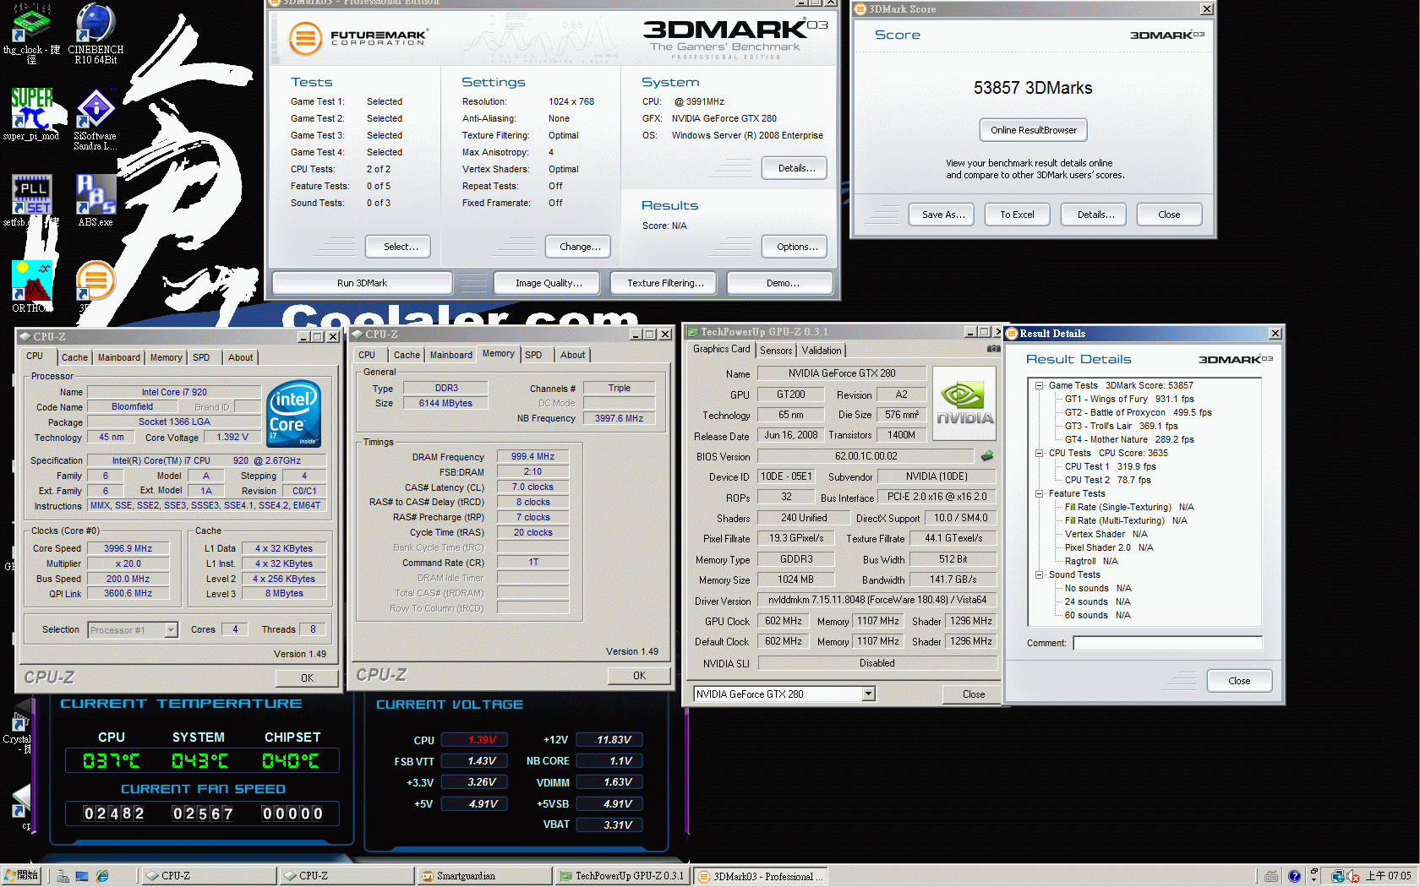Screen dimensions: 1420x887
Task: Click the Intel Core i7 logo in CPU-Z
Action: [293, 414]
